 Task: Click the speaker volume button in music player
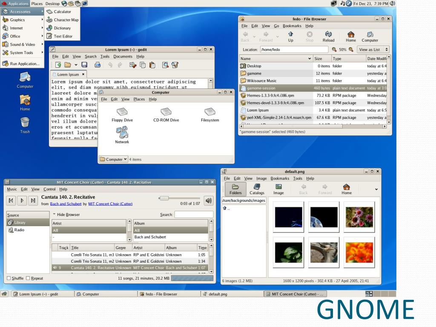pyautogui.click(x=209, y=201)
